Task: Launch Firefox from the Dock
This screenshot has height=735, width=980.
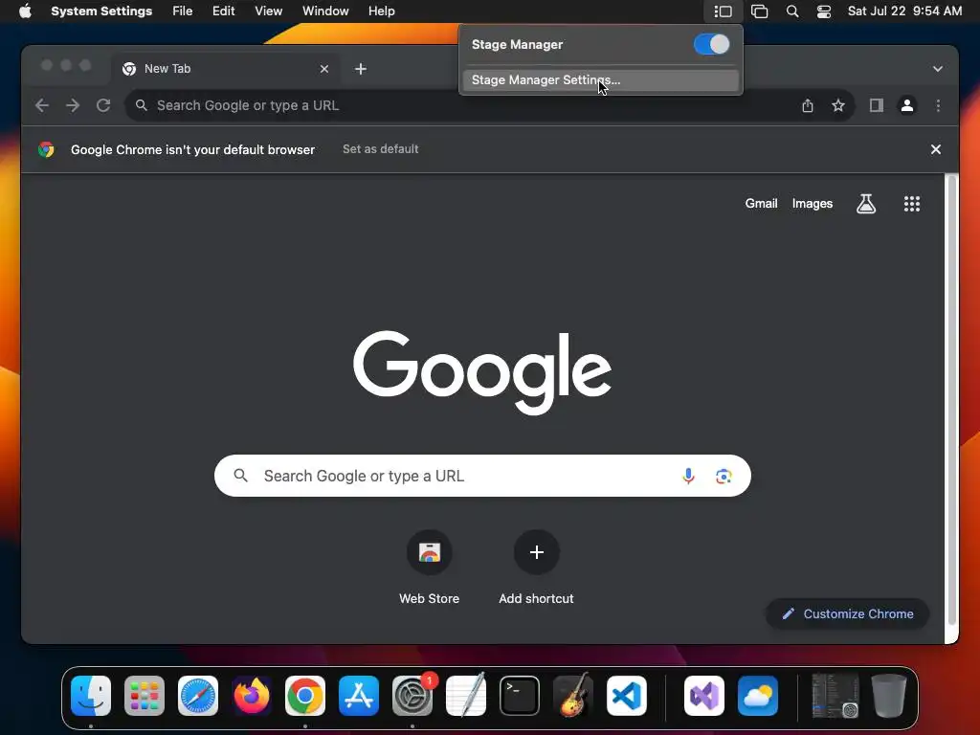Action: click(x=252, y=696)
